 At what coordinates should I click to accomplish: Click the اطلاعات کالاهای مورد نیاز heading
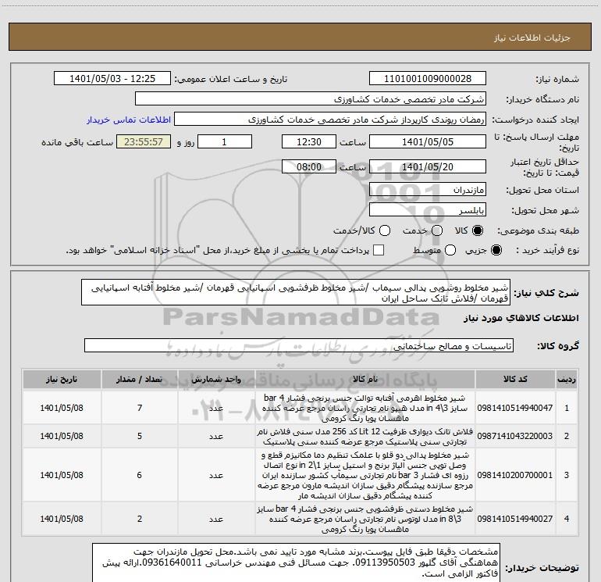(521, 319)
